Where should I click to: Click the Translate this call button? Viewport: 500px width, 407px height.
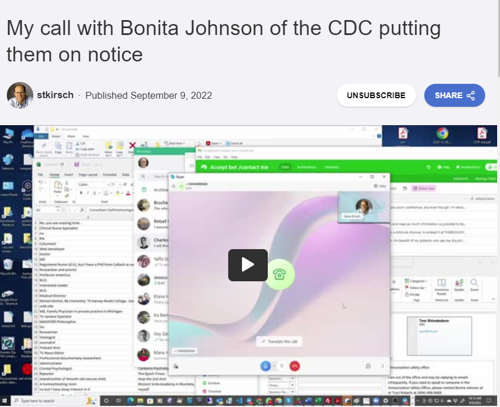pos(279,342)
